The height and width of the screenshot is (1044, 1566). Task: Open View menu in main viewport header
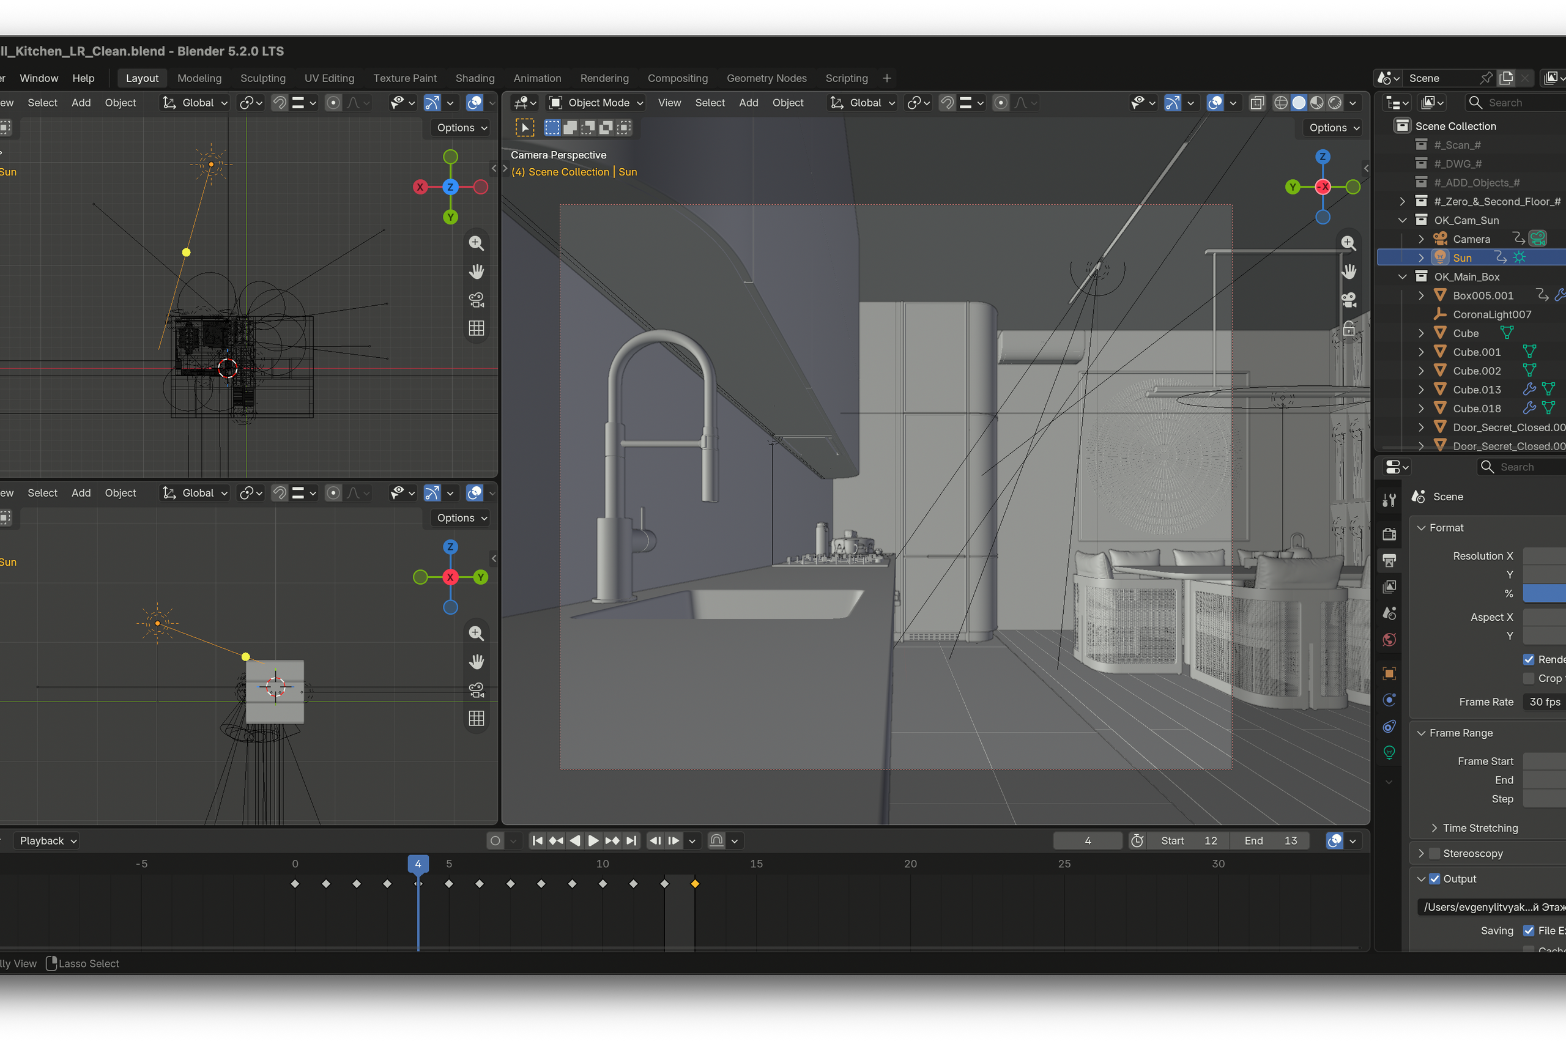(669, 103)
